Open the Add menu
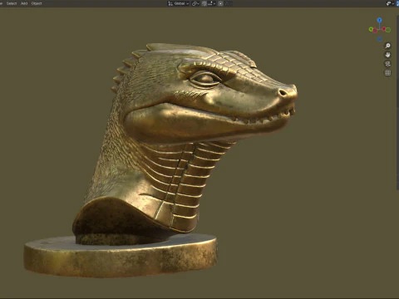The height and width of the screenshot is (299, 399). click(x=24, y=3)
